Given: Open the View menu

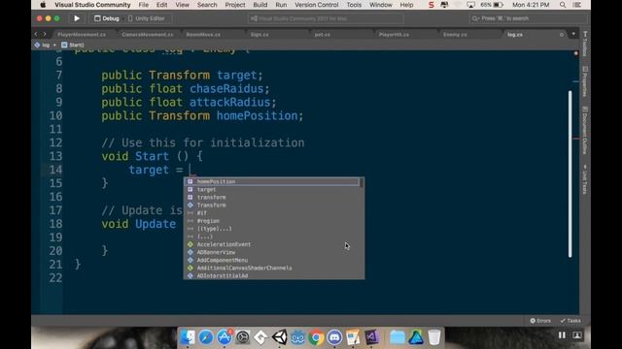Looking at the screenshot, I should pyautogui.click(x=182, y=5).
